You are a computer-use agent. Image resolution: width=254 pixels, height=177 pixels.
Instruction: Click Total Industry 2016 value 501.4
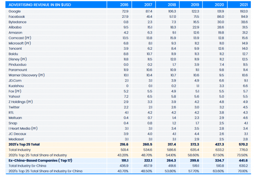[125, 150]
